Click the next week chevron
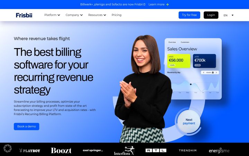Viewport: 249px width, 156px height. (216, 72)
